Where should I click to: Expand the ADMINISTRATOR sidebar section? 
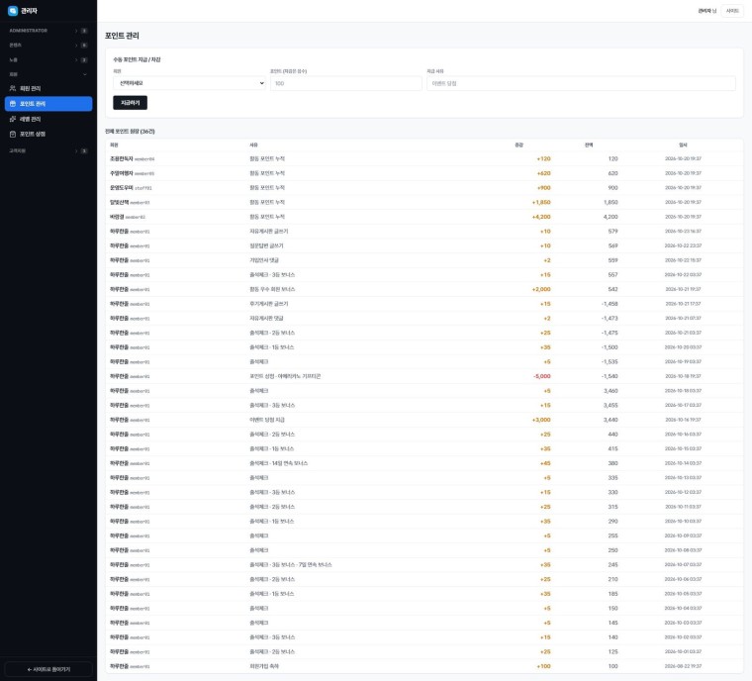[47, 31]
